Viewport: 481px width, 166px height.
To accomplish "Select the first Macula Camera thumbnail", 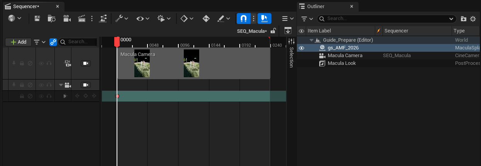I will click(142, 63).
